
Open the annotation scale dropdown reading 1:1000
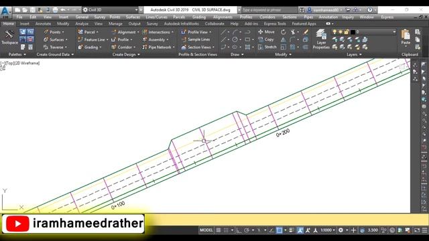pos(328,230)
